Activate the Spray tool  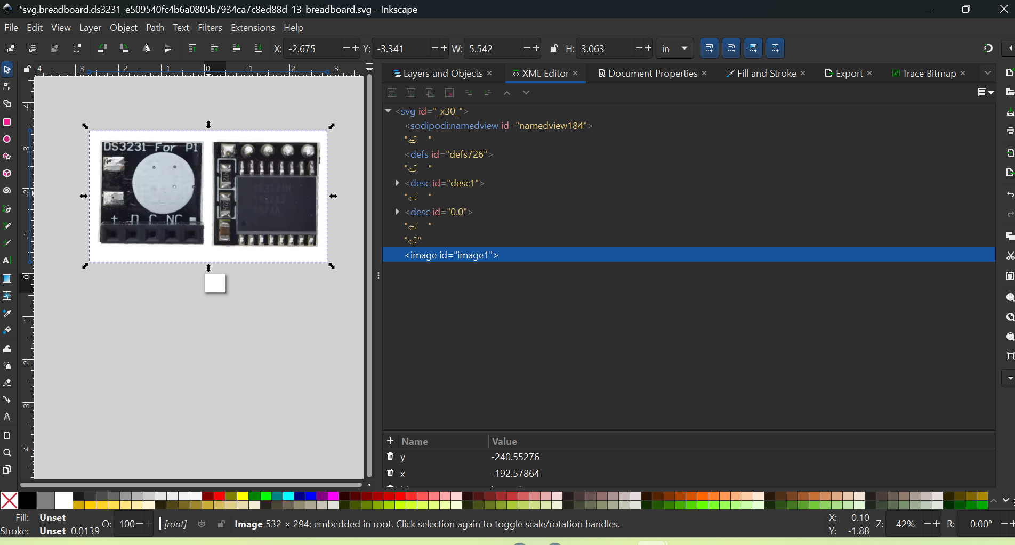click(x=7, y=366)
